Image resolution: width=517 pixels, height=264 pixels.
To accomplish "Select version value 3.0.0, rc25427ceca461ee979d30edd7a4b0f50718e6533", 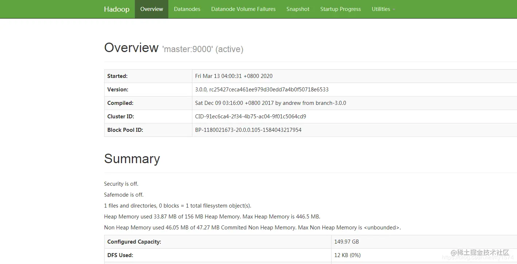I will pyautogui.click(x=262, y=90).
